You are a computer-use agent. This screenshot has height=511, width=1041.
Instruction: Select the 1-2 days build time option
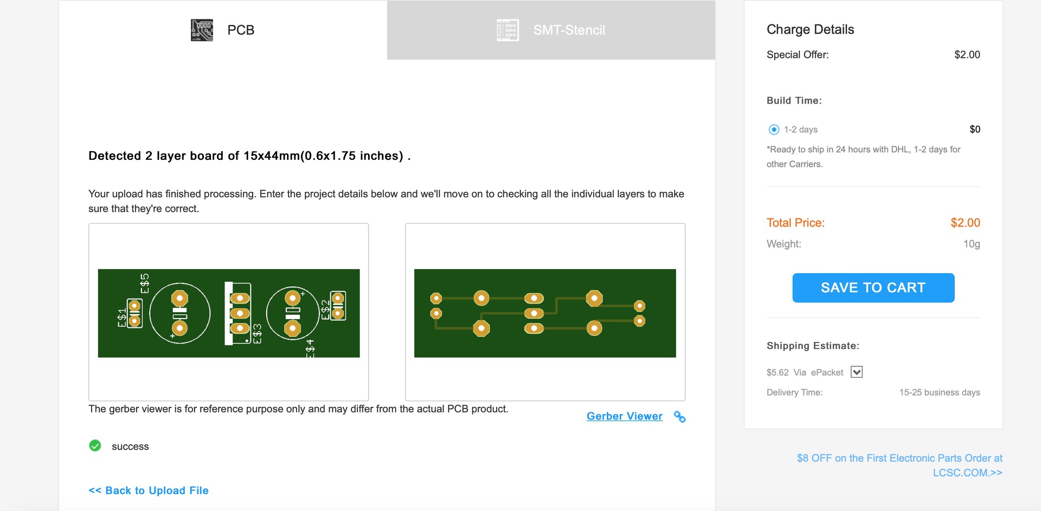coord(774,130)
